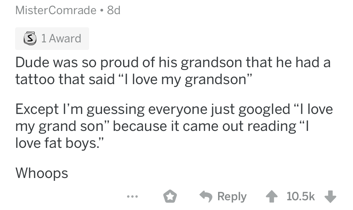Click the word tattoo in the comment
This screenshot has width=353, height=210.
[x=35, y=79]
